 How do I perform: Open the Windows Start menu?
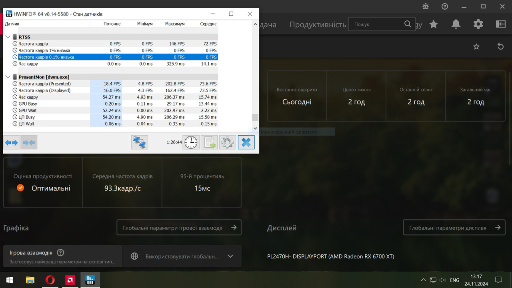(10, 280)
